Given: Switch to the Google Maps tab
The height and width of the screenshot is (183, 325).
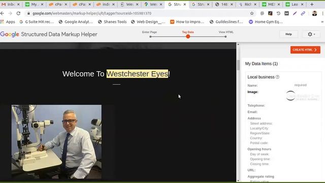Looking at the screenshot, I should tap(153, 4).
